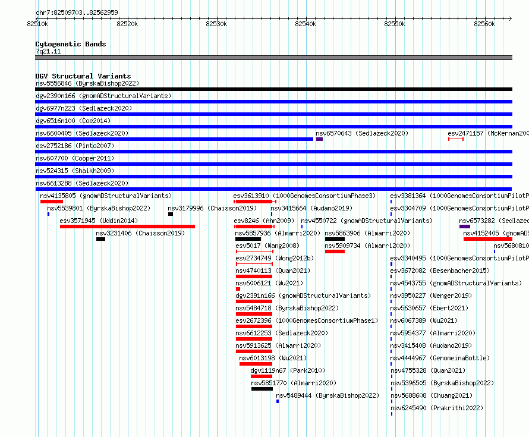This screenshot has width=529, height=437.
Task: Click the nsv5954377 (Almarri2020) label
Action: [x=433, y=333]
